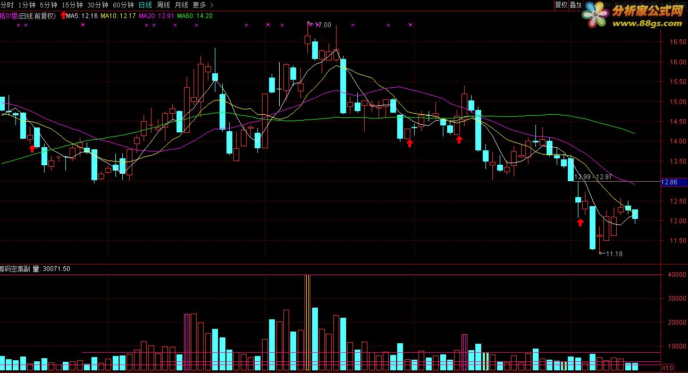Click the 量: 30071.50 volume value
This screenshot has width=688, height=373.
[x=52, y=269]
